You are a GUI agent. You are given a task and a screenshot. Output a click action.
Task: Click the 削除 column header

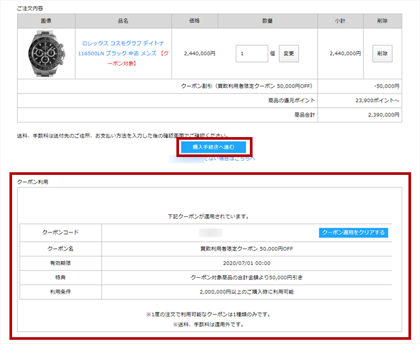tap(382, 21)
